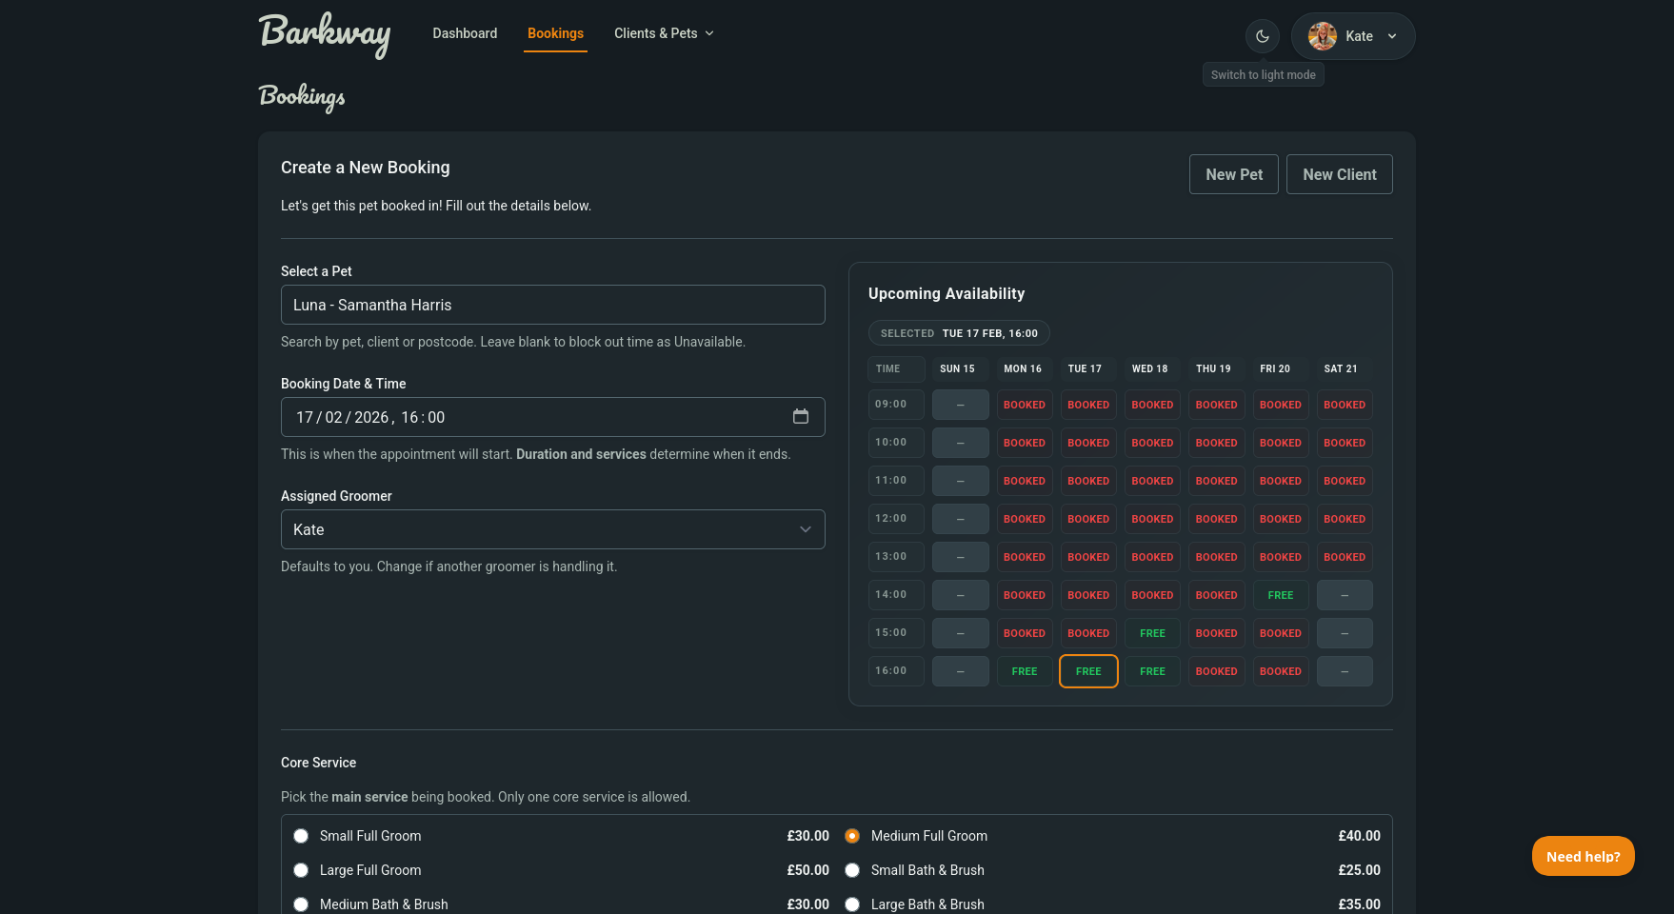Select the Large Full Groom radio button
Viewport: 1674px width, 914px height.
pos(301,870)
